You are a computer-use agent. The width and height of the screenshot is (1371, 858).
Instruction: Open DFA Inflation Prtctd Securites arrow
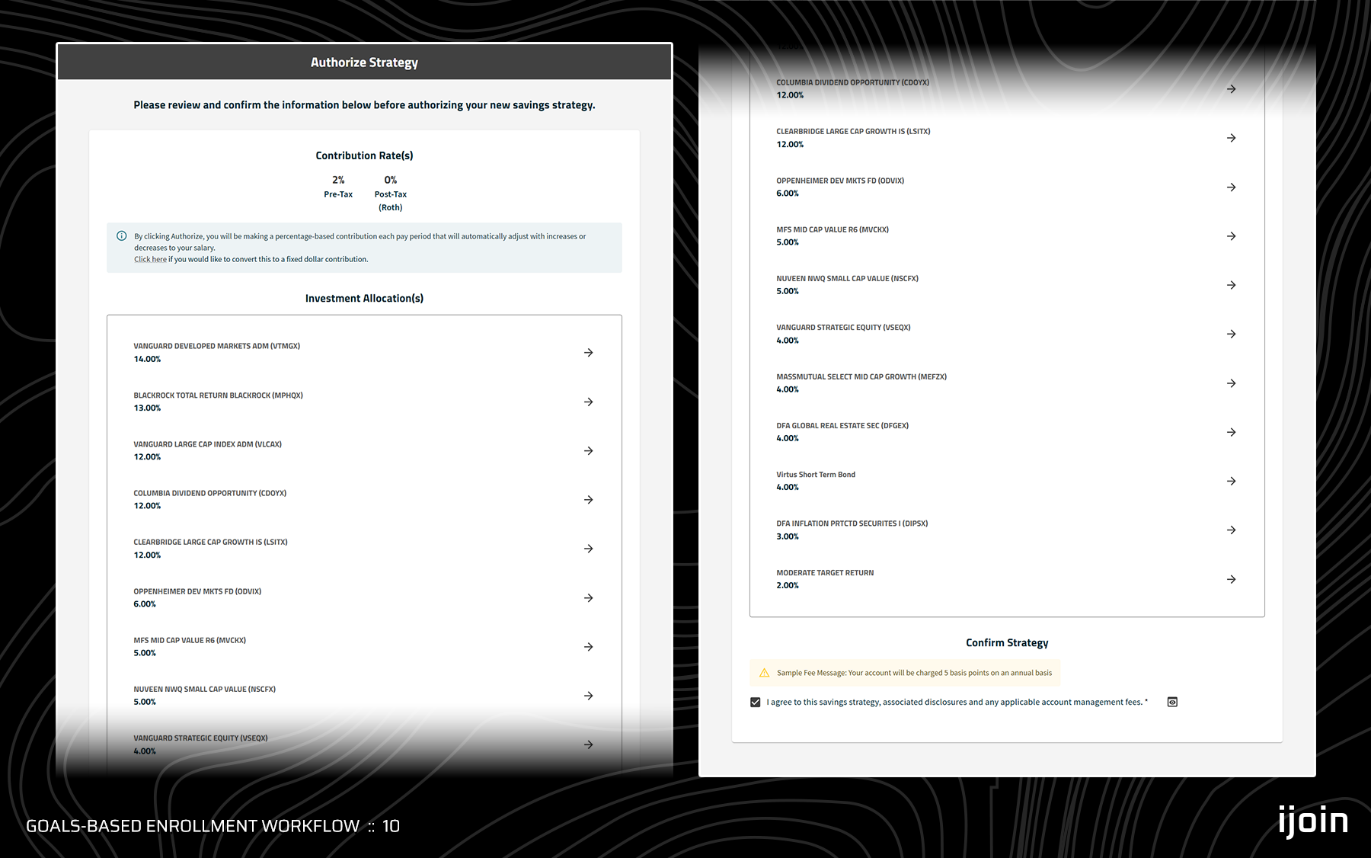[x=1231, y=530]
